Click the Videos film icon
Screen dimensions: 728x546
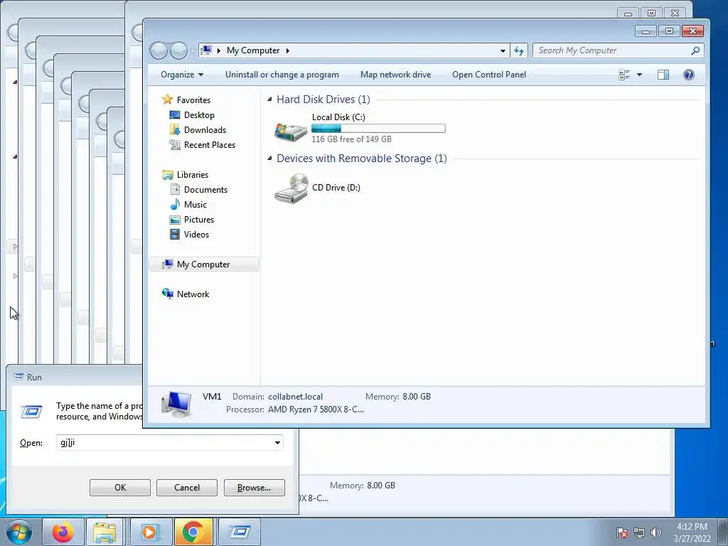point(175,235)
